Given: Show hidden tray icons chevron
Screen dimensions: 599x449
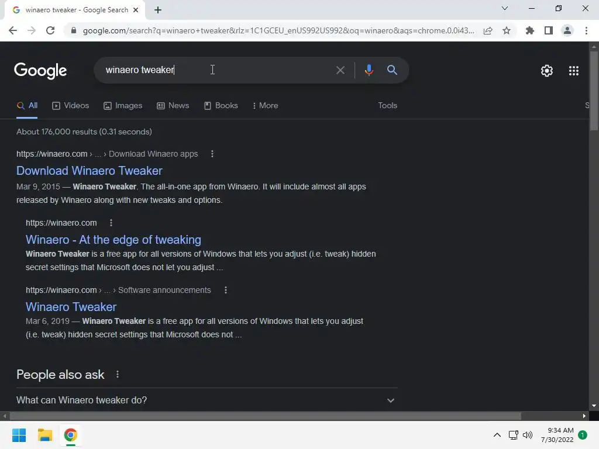Looking at the screenshot, I should pos(497,435).
